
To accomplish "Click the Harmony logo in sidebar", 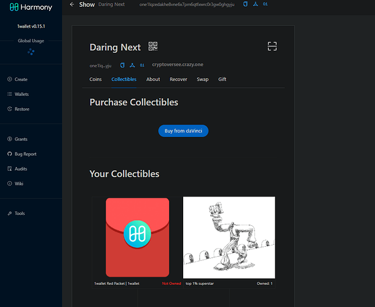I will coord(31,8).
